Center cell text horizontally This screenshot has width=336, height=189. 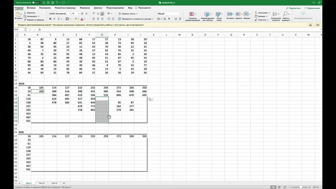[x=98, y=19]
